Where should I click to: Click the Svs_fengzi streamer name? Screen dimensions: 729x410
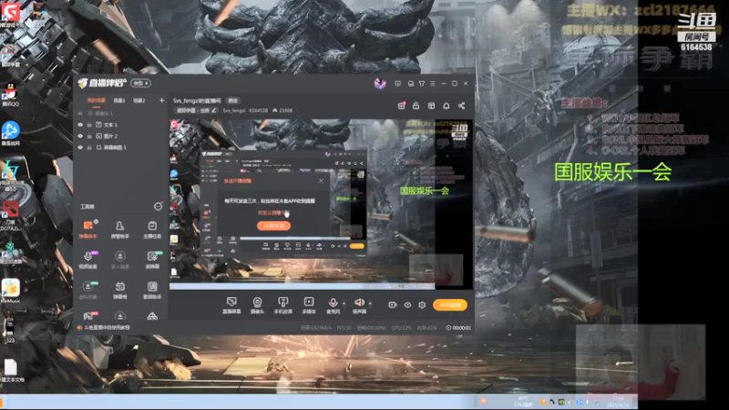pos(234,110)
